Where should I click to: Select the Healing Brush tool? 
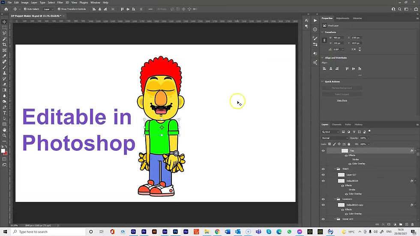click(x=4, y=62)
